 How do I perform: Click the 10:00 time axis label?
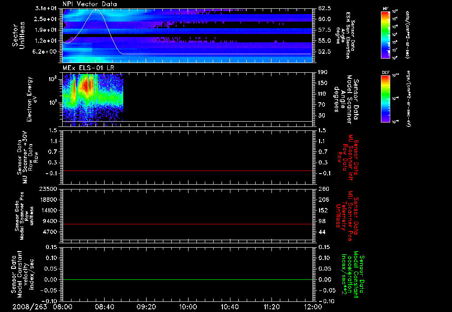pyautogui.click(x=188, y=307)
